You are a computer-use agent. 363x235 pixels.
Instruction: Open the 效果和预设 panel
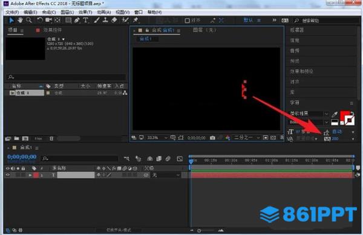tap(301, 71)
